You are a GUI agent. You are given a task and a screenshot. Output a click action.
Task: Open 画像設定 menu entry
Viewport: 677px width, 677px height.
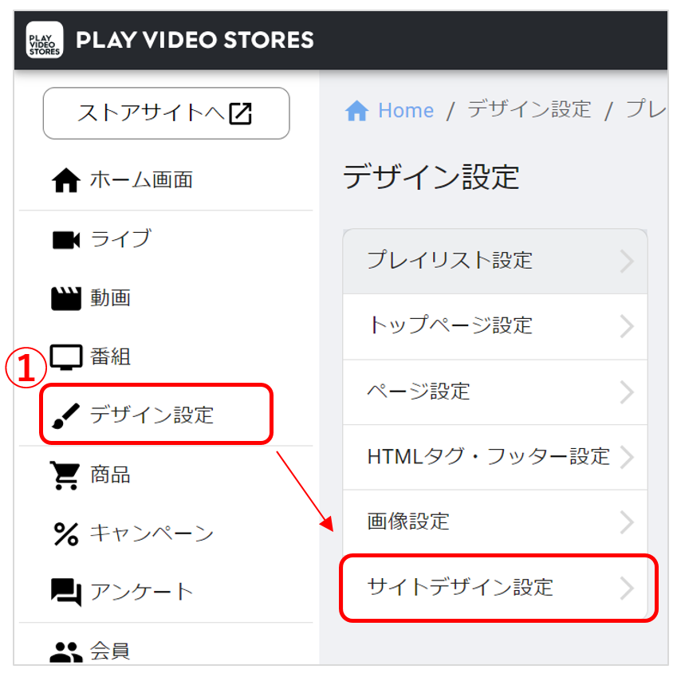[495, 522]
